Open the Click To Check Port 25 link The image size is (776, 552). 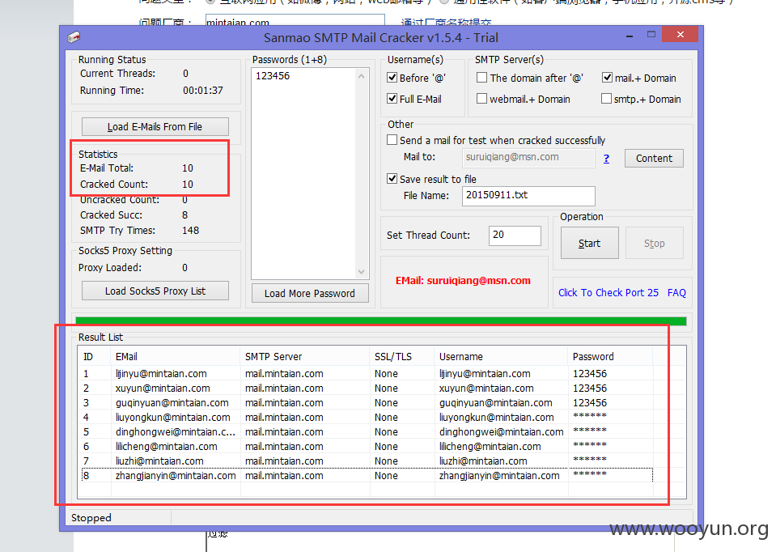coord(609,292)
